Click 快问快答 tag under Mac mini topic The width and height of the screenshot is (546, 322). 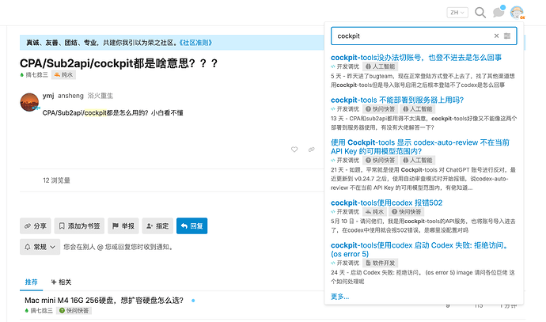(74, 310)
